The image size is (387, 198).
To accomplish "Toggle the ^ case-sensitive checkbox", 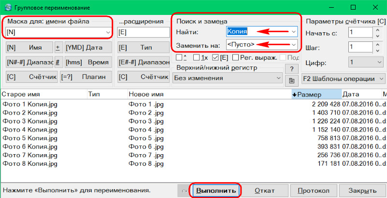I will pyautogui.click(x=179, y=57).
